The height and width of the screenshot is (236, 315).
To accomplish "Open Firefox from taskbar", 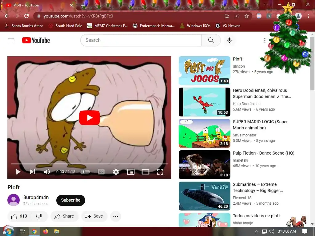I will click(46, 231).
